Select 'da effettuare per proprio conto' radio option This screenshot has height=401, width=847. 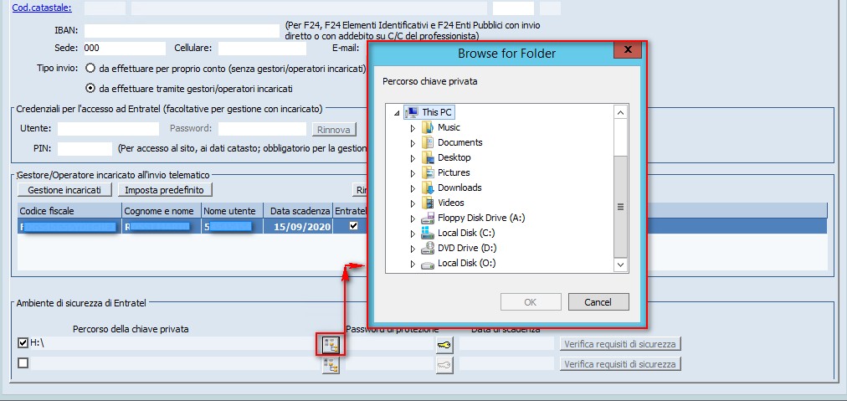(90, 69)
